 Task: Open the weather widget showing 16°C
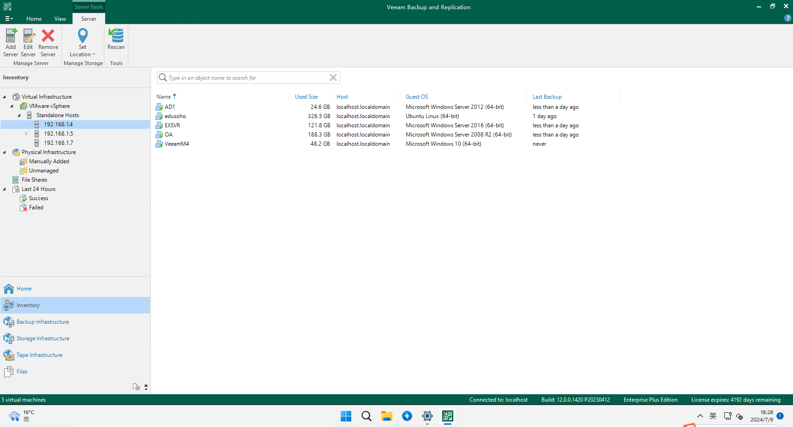22,416
